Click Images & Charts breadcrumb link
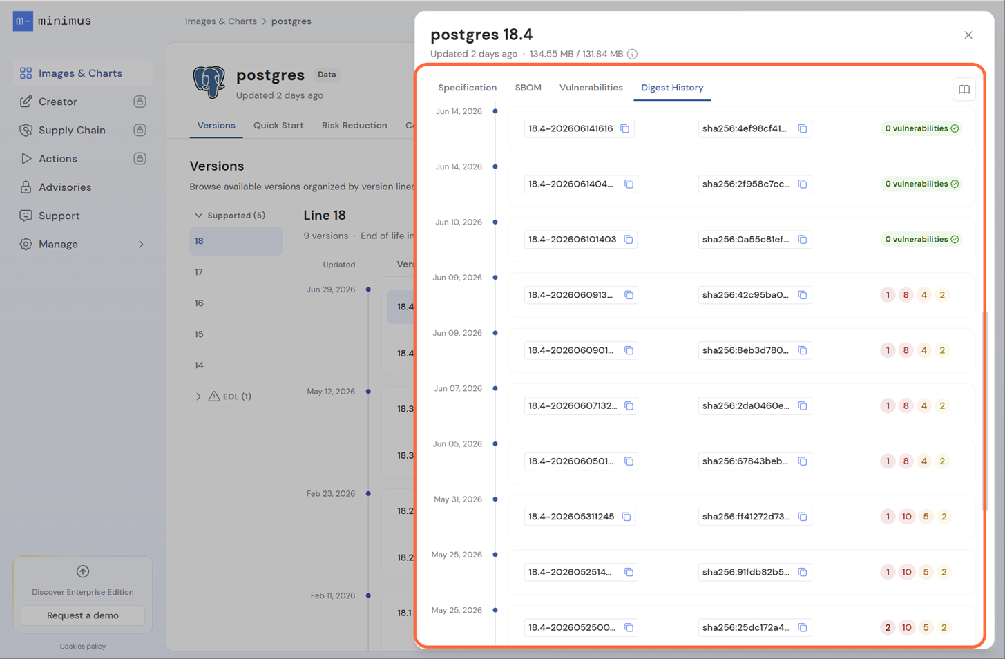 tap(220, 21)
